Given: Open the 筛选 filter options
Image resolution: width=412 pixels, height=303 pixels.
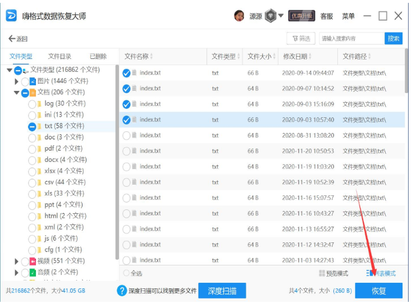Looking at the screenshot, I should click(300, 39).
